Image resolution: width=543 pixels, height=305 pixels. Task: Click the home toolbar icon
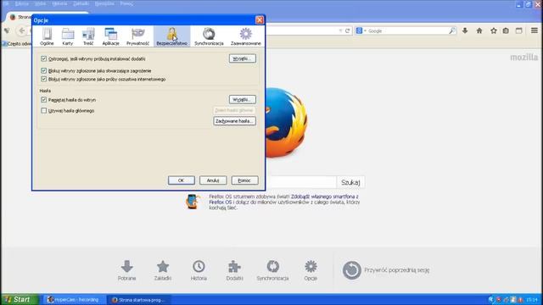[479, 30]
